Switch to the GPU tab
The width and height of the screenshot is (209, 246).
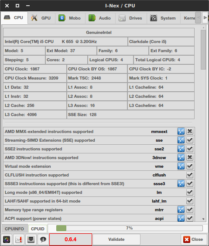point(41,18)
